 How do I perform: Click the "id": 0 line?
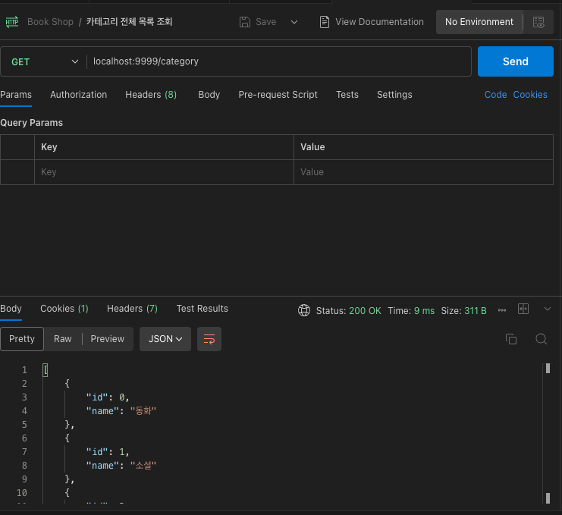pos(108,397)
